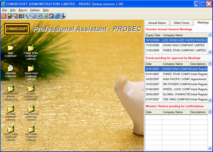Open the Internet Explorer toolbar icon

pos(57,16)
